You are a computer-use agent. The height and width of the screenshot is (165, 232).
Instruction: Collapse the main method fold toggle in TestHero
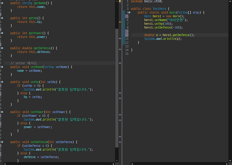click(x=129, y=12)
